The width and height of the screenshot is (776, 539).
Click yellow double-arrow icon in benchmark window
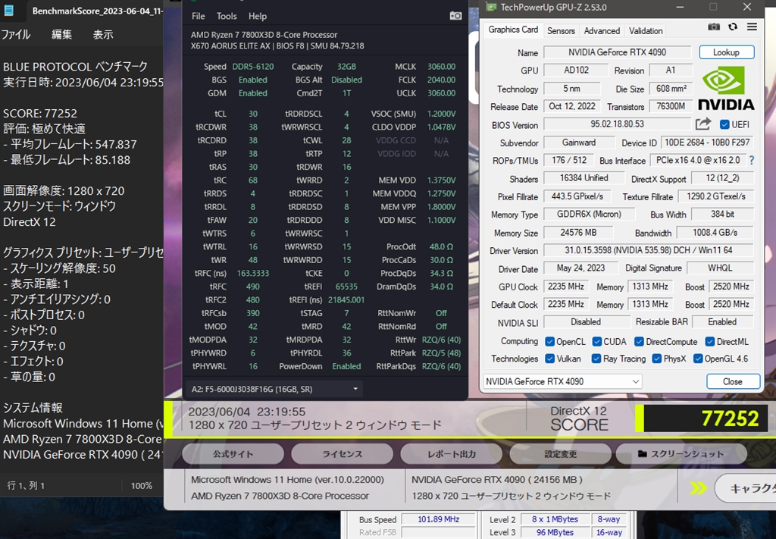(x=698, y=488)
